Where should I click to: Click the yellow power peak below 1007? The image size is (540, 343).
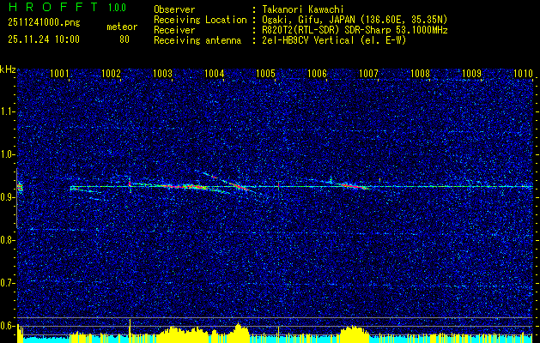354,334
